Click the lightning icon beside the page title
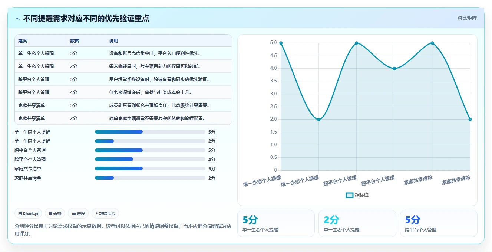 click(x=17, y=19)
